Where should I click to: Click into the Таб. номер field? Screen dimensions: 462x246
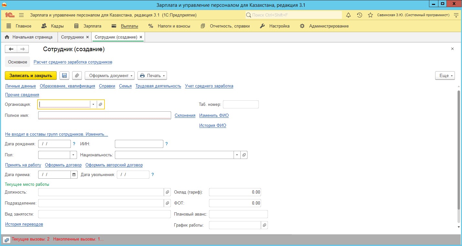(241, 104)
